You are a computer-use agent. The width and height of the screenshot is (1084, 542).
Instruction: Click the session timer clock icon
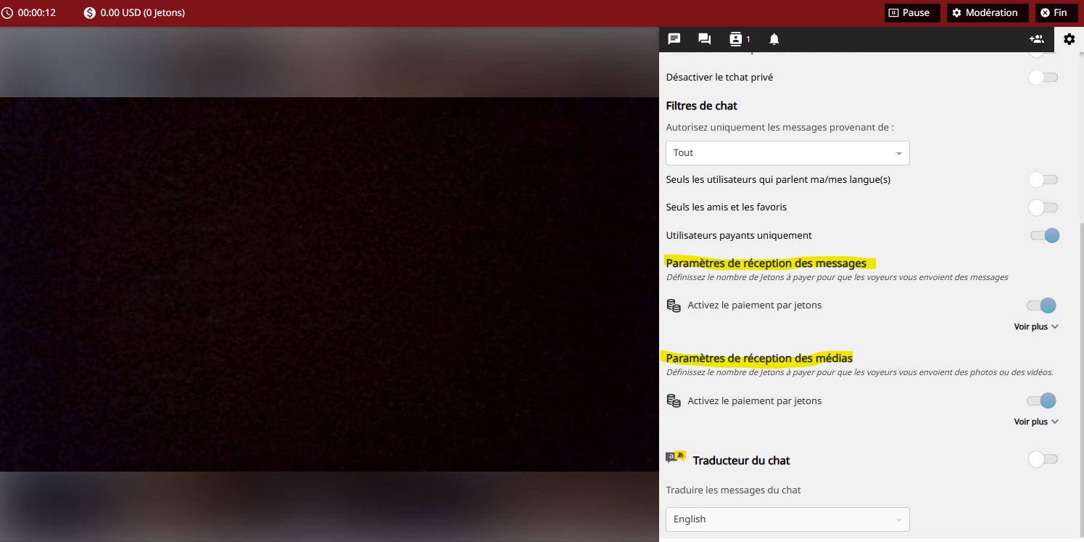[7, 13]
